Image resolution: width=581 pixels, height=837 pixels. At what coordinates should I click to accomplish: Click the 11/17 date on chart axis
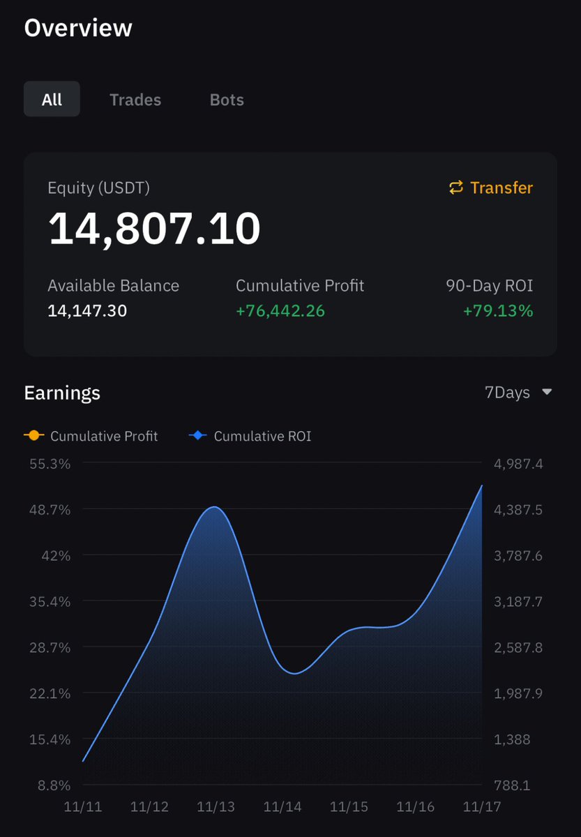[482, 807]
